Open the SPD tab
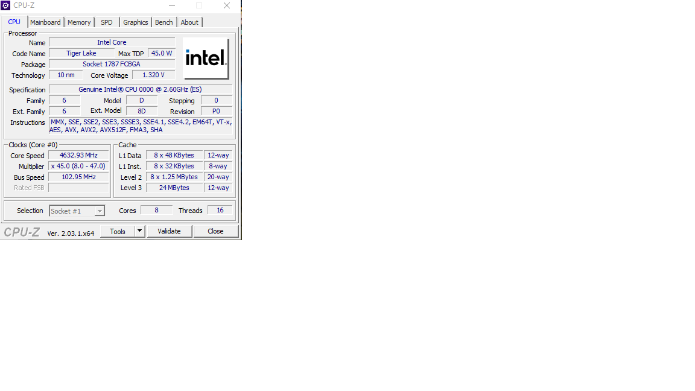 (106, 22)
